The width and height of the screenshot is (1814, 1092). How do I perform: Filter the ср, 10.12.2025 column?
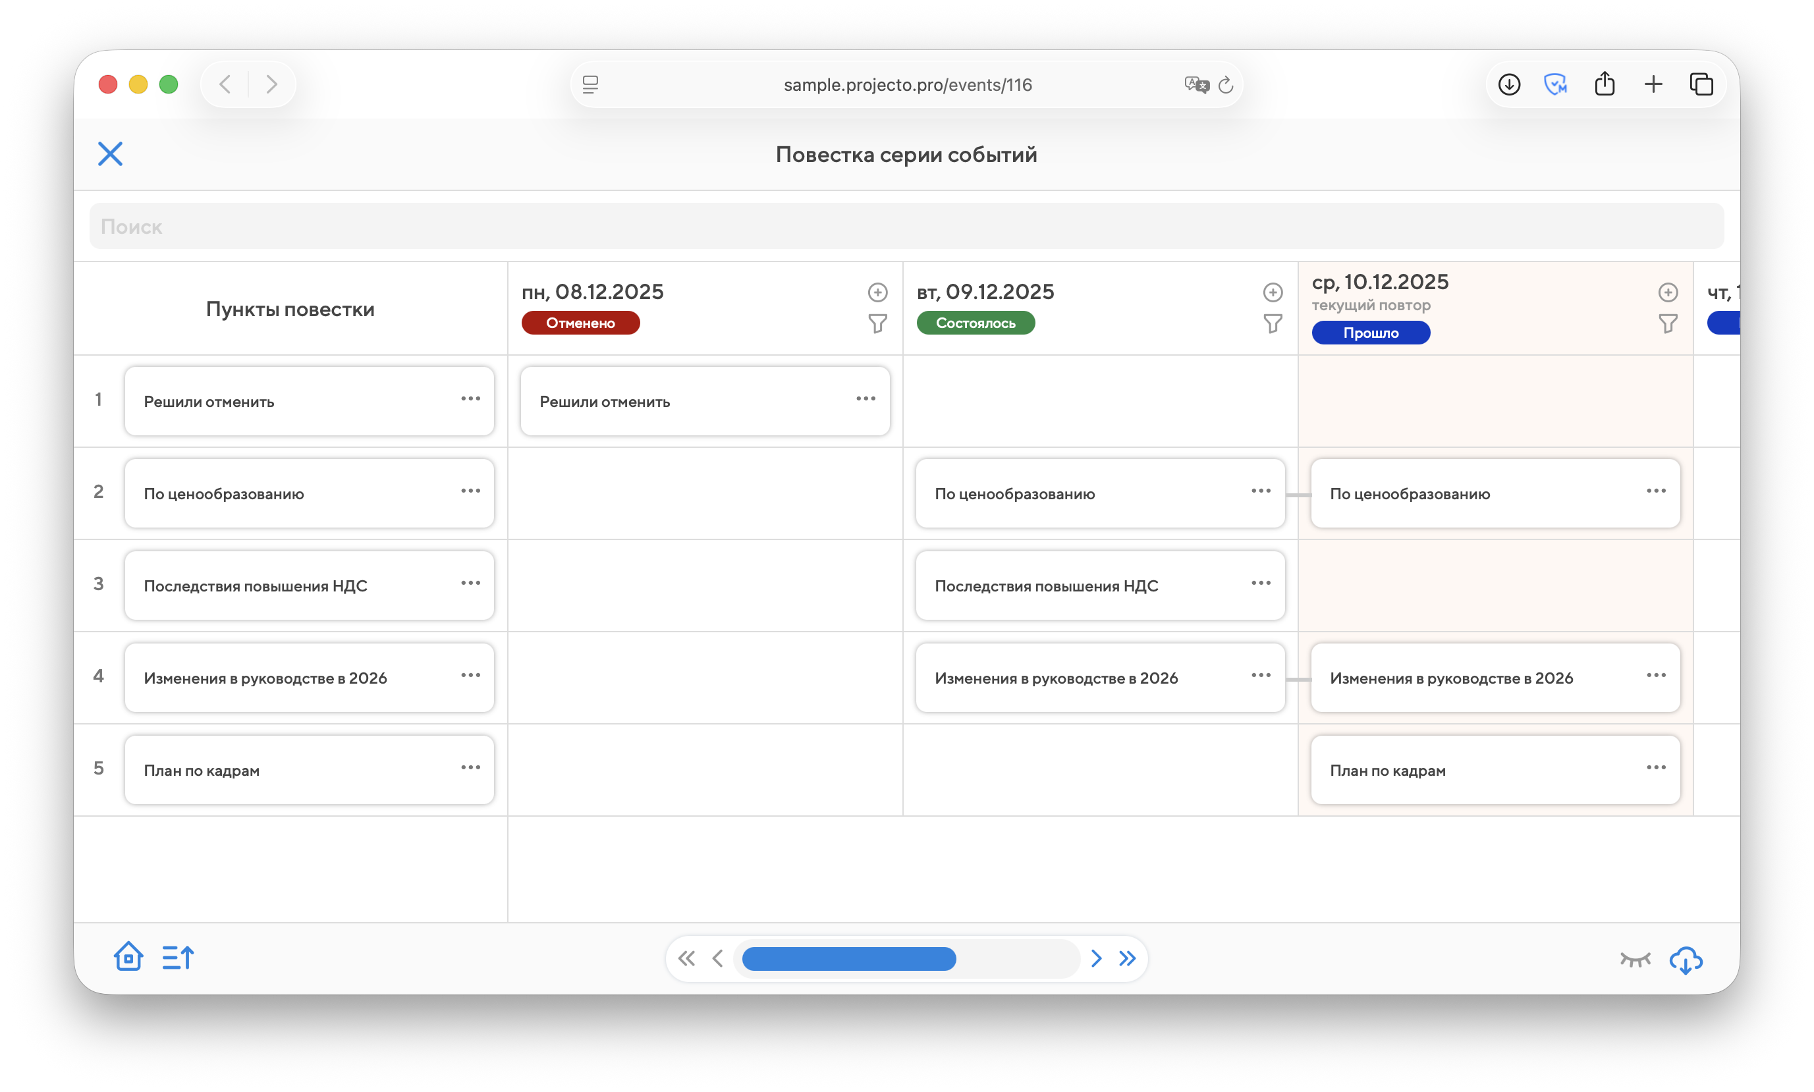[1668, 324]
